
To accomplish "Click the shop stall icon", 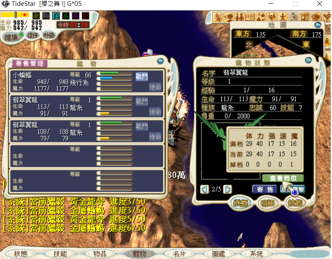I will click(x=305, y=17).
